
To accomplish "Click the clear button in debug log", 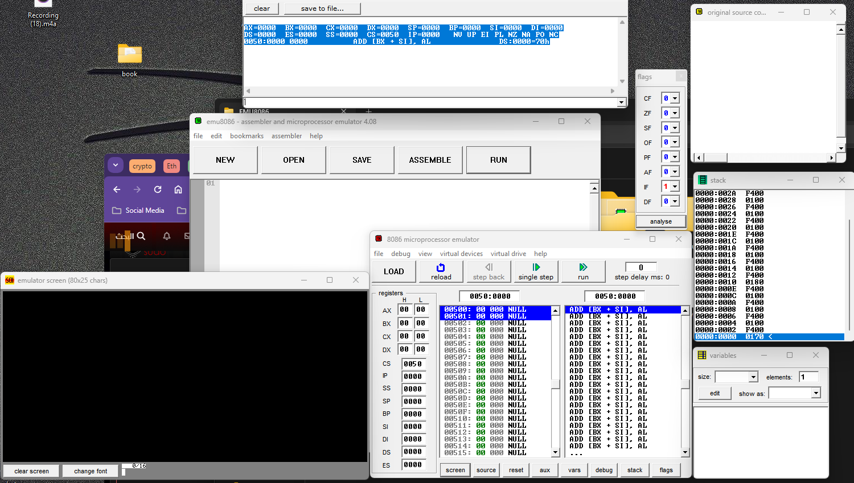I will [x=262, y=9].
